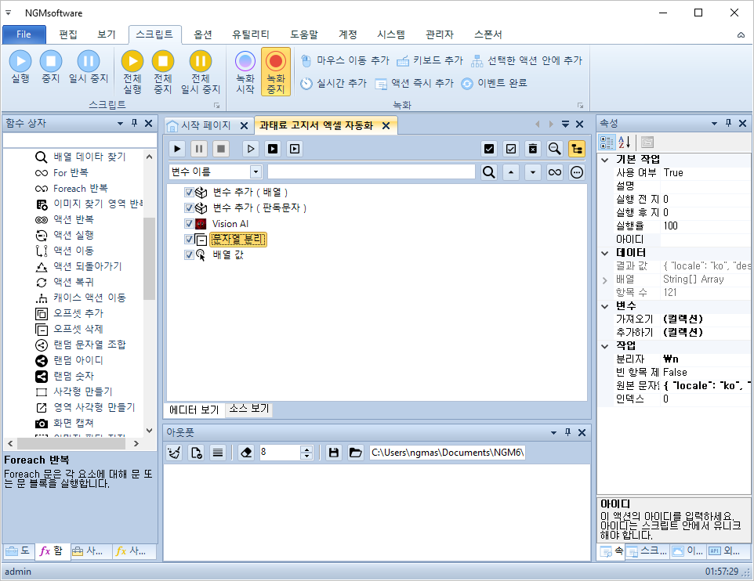Click 키보드 추가 in ribbon

pos(430,60)
